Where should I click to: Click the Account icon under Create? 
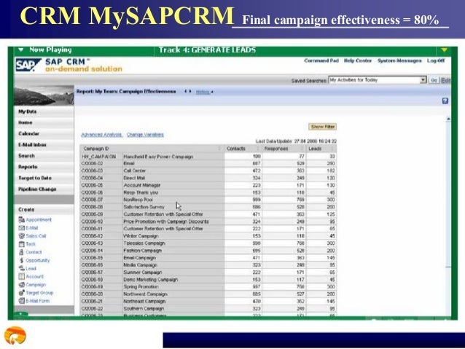coord(21,276)
